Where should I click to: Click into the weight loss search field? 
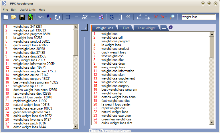pos(199,17)
